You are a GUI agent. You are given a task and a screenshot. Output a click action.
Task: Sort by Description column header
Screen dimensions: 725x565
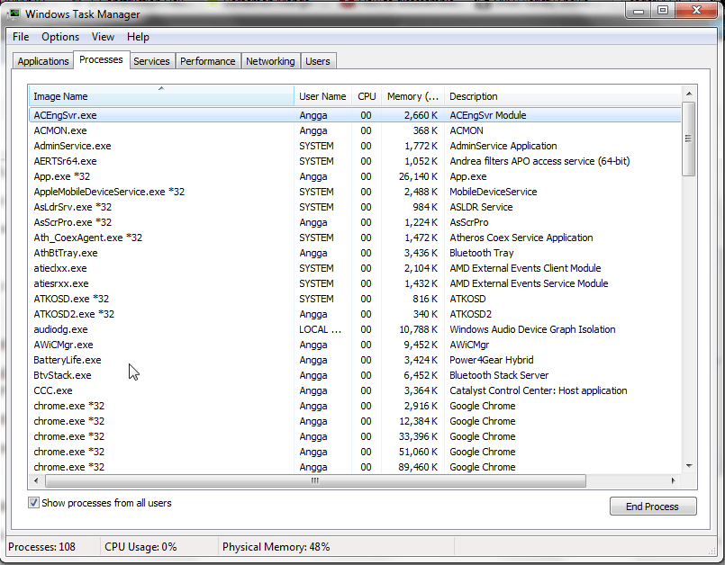[x=563, y=96]
